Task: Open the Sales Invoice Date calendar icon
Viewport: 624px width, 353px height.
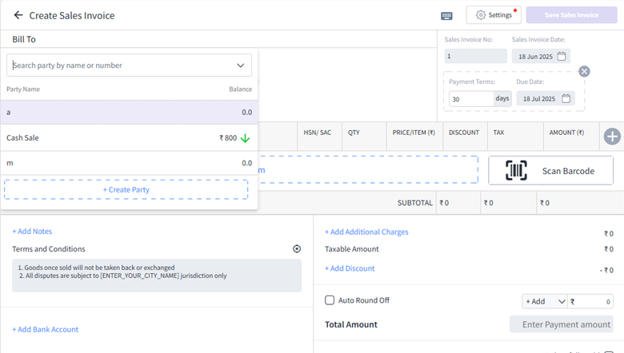Action: [562, 56]
